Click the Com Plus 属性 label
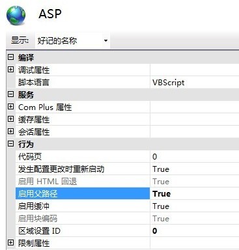This screenshot has height=250, width=239. [x=45, y=107]
